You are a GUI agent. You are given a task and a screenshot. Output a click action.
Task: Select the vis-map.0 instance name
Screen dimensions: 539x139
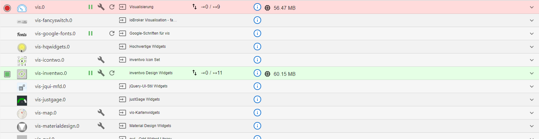[46, 113]
